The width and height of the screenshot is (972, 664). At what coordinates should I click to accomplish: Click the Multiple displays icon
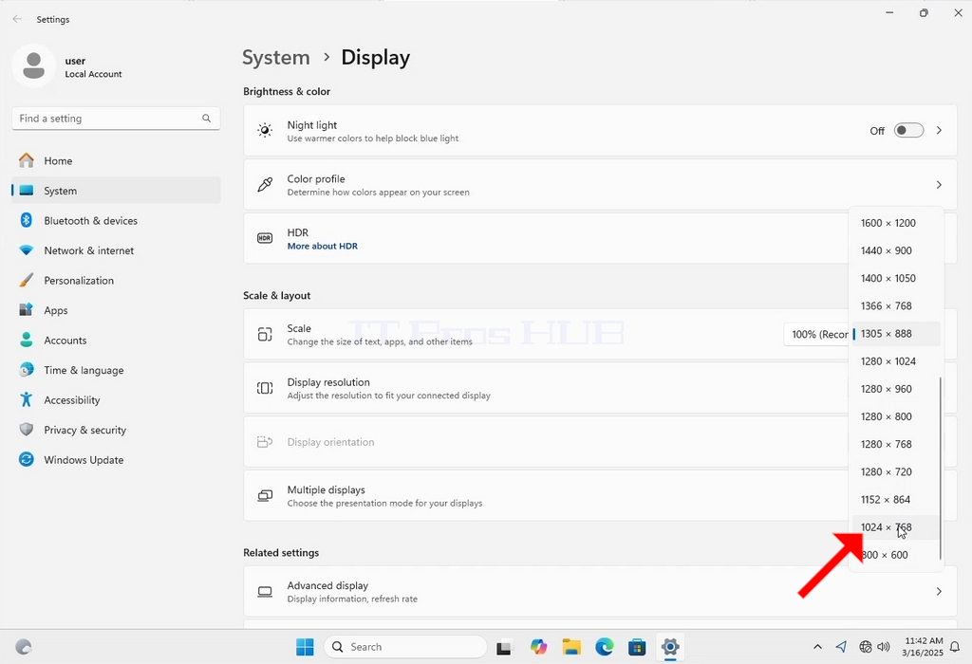265,495
